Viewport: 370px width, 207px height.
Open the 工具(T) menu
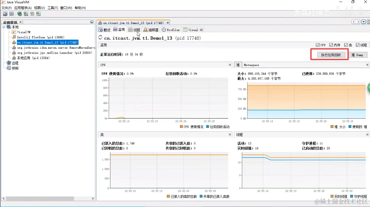pos(53,8)
